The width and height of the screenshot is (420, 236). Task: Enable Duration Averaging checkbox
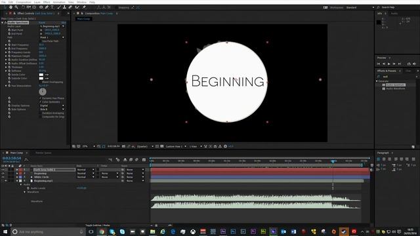click(41, 113)
